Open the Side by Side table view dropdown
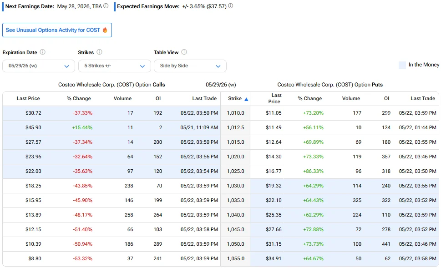The width and height of the screenshot is (441, 268). click(190, 66)
